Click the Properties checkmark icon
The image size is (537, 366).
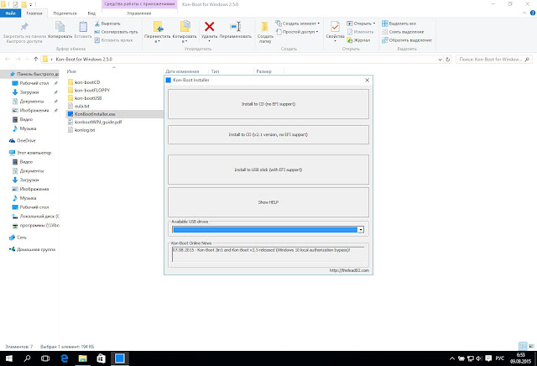(335, 26)
